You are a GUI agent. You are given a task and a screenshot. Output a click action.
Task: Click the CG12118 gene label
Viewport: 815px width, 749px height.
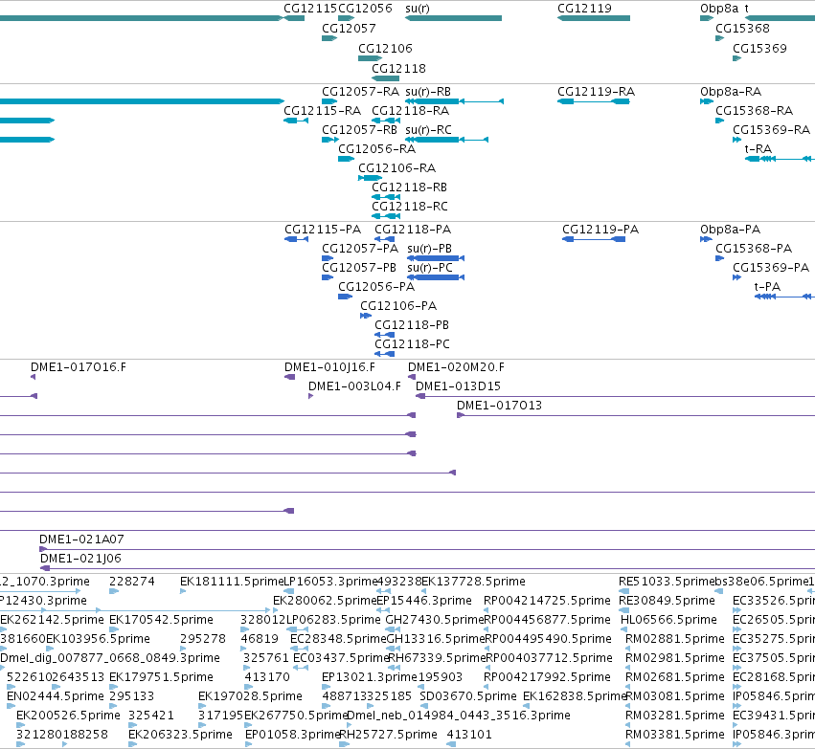pos(398,69)
